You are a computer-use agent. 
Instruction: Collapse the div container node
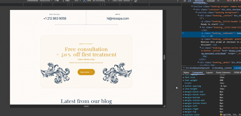(x=194, y=9)
